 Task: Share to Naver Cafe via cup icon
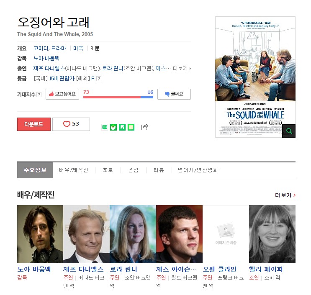[x=113, y=127]
